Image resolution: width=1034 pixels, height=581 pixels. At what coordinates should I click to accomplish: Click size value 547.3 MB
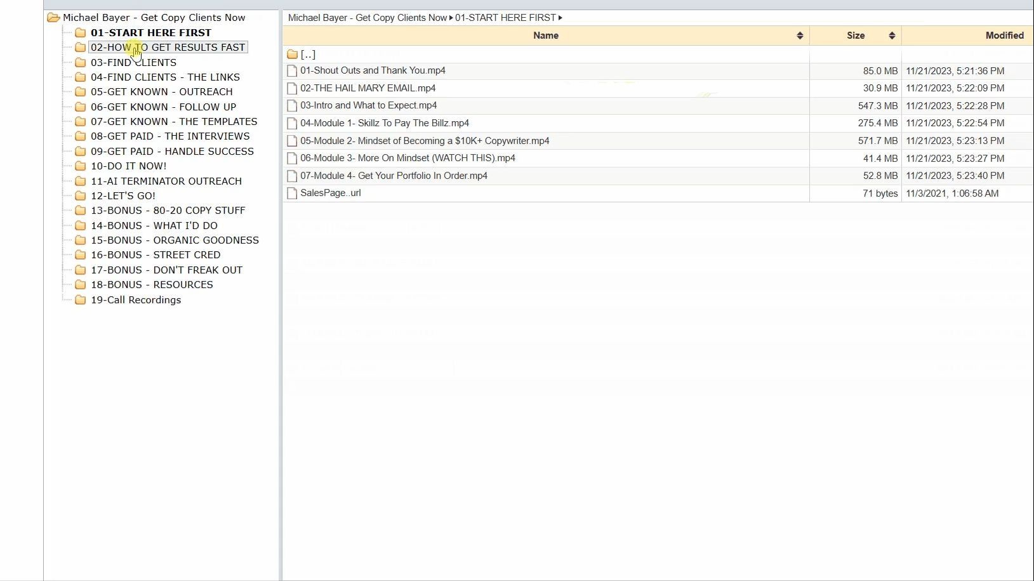coord(878,106)
